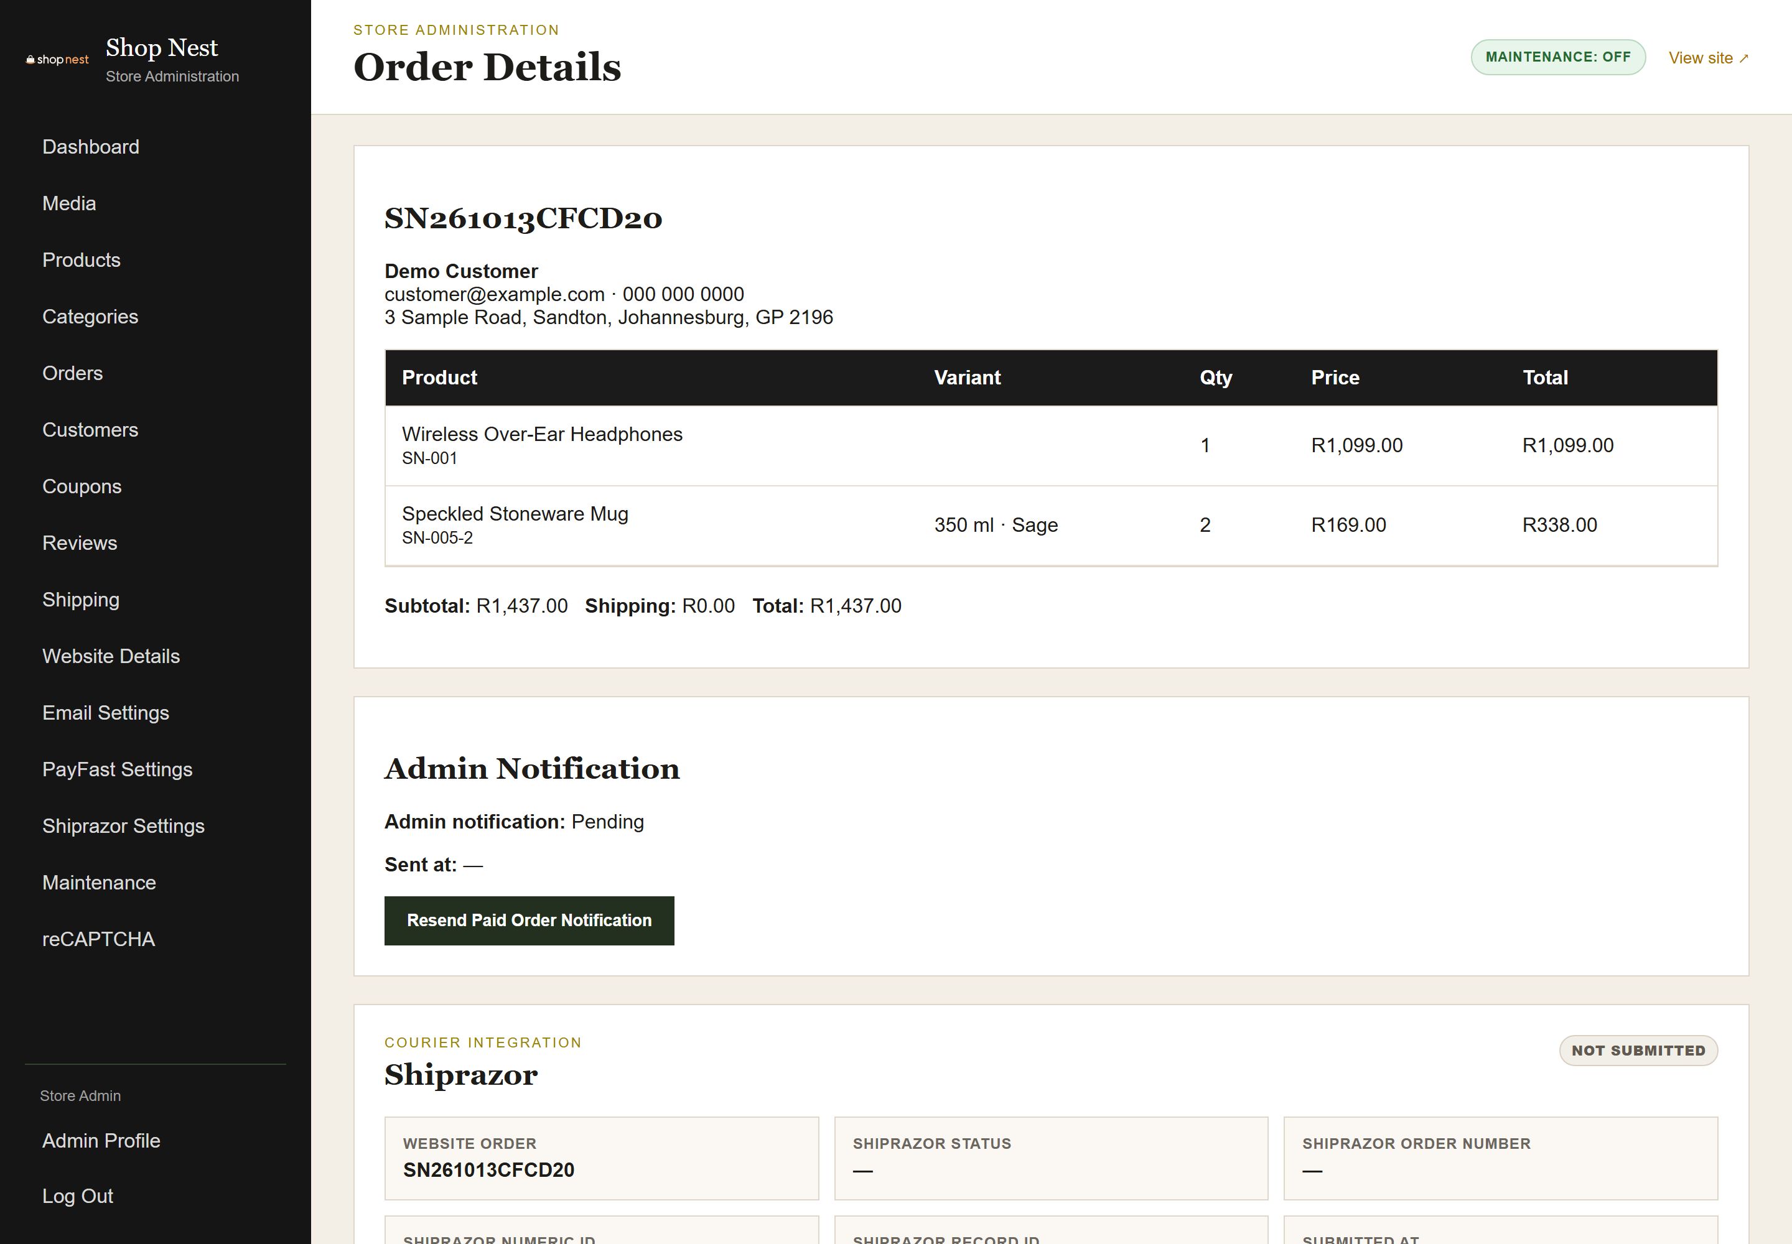This screenshot has height=1244, width=1792.
Task: Open Customers page
Action: [90, 430]
